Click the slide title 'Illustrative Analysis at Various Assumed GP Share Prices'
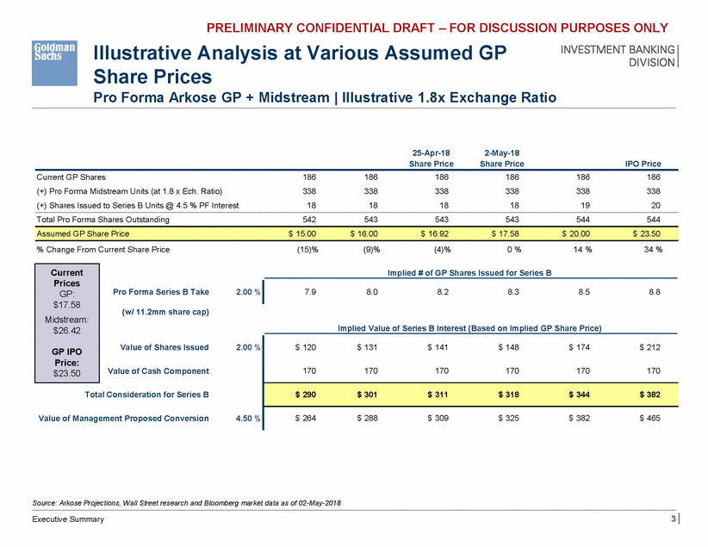Image resolution: width=708 pixels, height=547 pixels. pyautogui.click(x=300, y=65)
